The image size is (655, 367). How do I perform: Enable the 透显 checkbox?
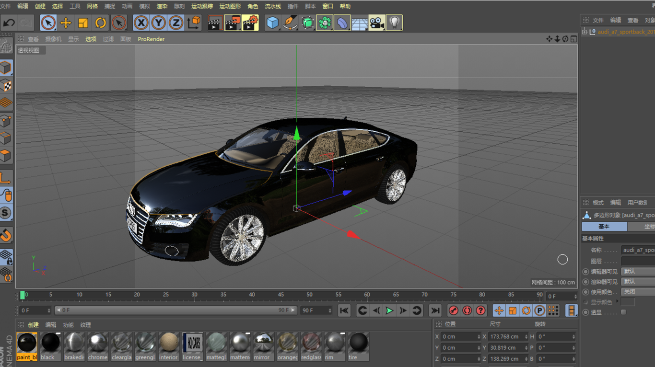623,312
